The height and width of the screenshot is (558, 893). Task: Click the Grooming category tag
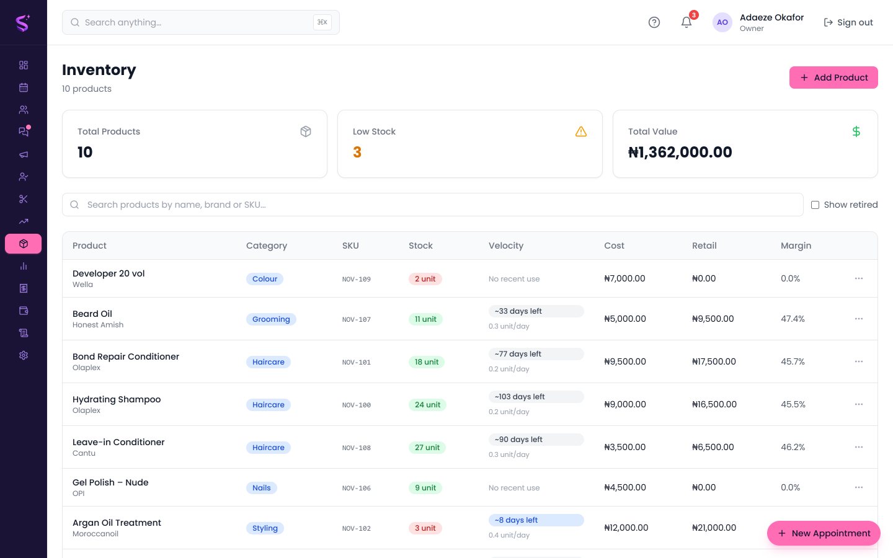pyautogui.click(x=271, y=319)
